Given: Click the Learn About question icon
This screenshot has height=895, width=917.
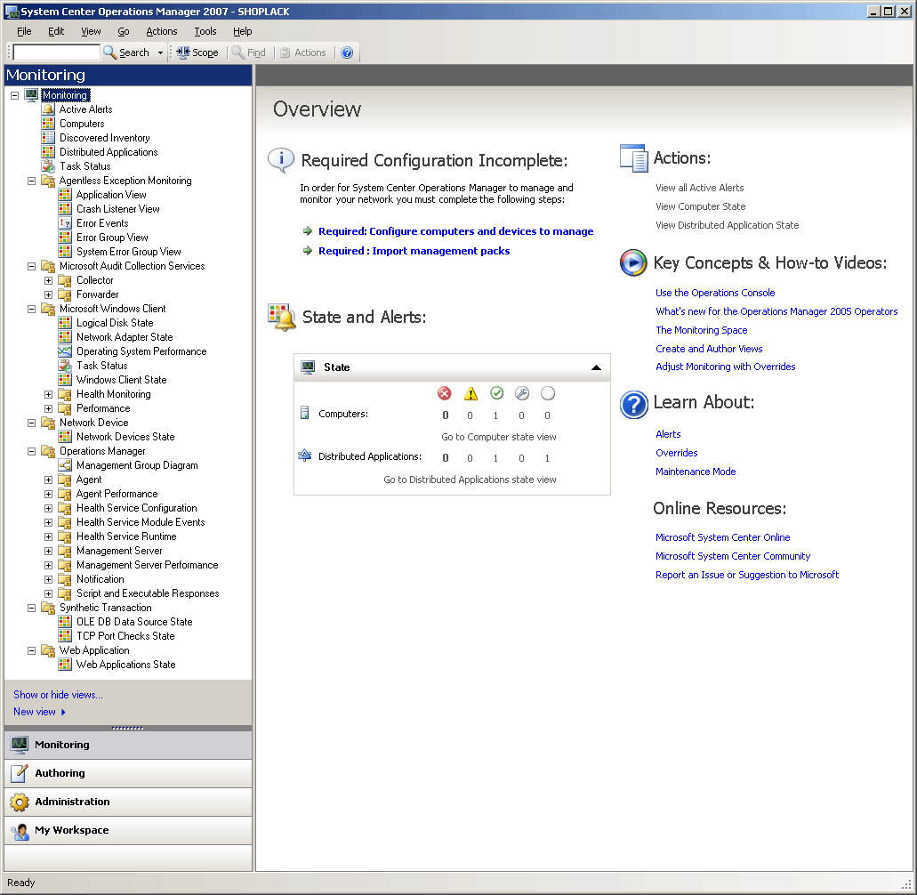Looking at the screenshot, I should [634, 404].
